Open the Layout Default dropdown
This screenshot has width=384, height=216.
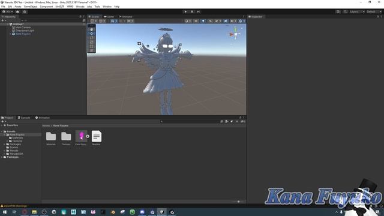click(x=374, y=11)
